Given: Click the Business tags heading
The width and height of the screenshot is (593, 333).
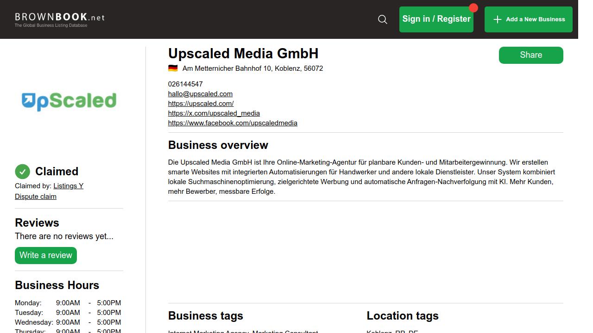Looking at the screenshot, I should [x=206, y=316].
